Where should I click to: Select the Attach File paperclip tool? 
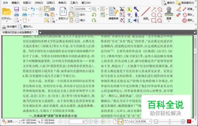(x=136, y=15)
